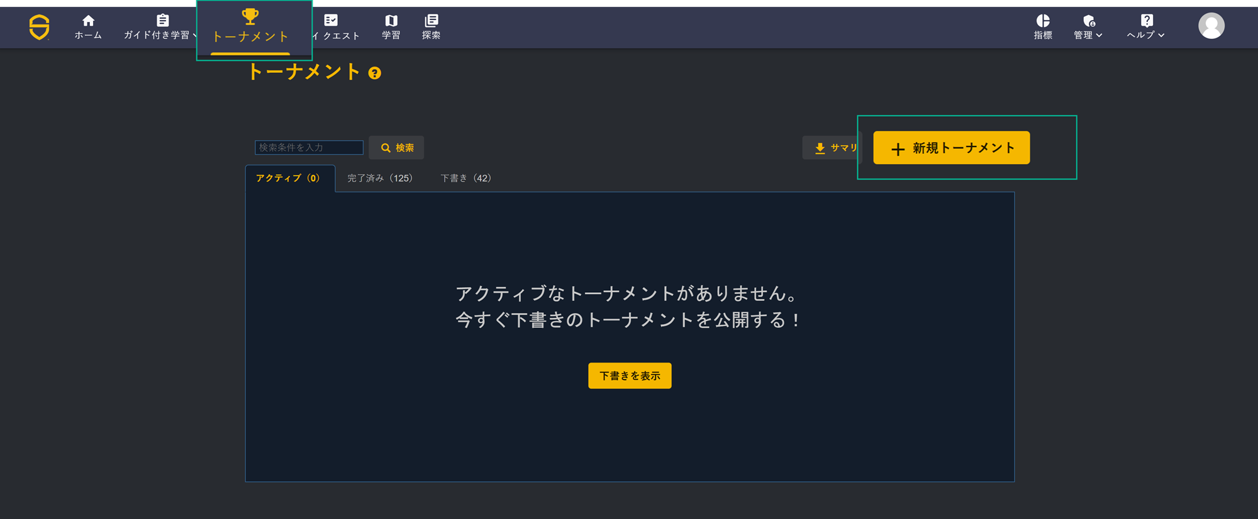Open the 学習 book icon
The height and width of the screenshot is (519, 1258).
point(391,27)
